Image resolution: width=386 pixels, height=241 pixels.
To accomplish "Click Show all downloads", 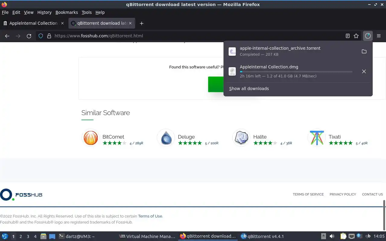I will coord(249,89).
